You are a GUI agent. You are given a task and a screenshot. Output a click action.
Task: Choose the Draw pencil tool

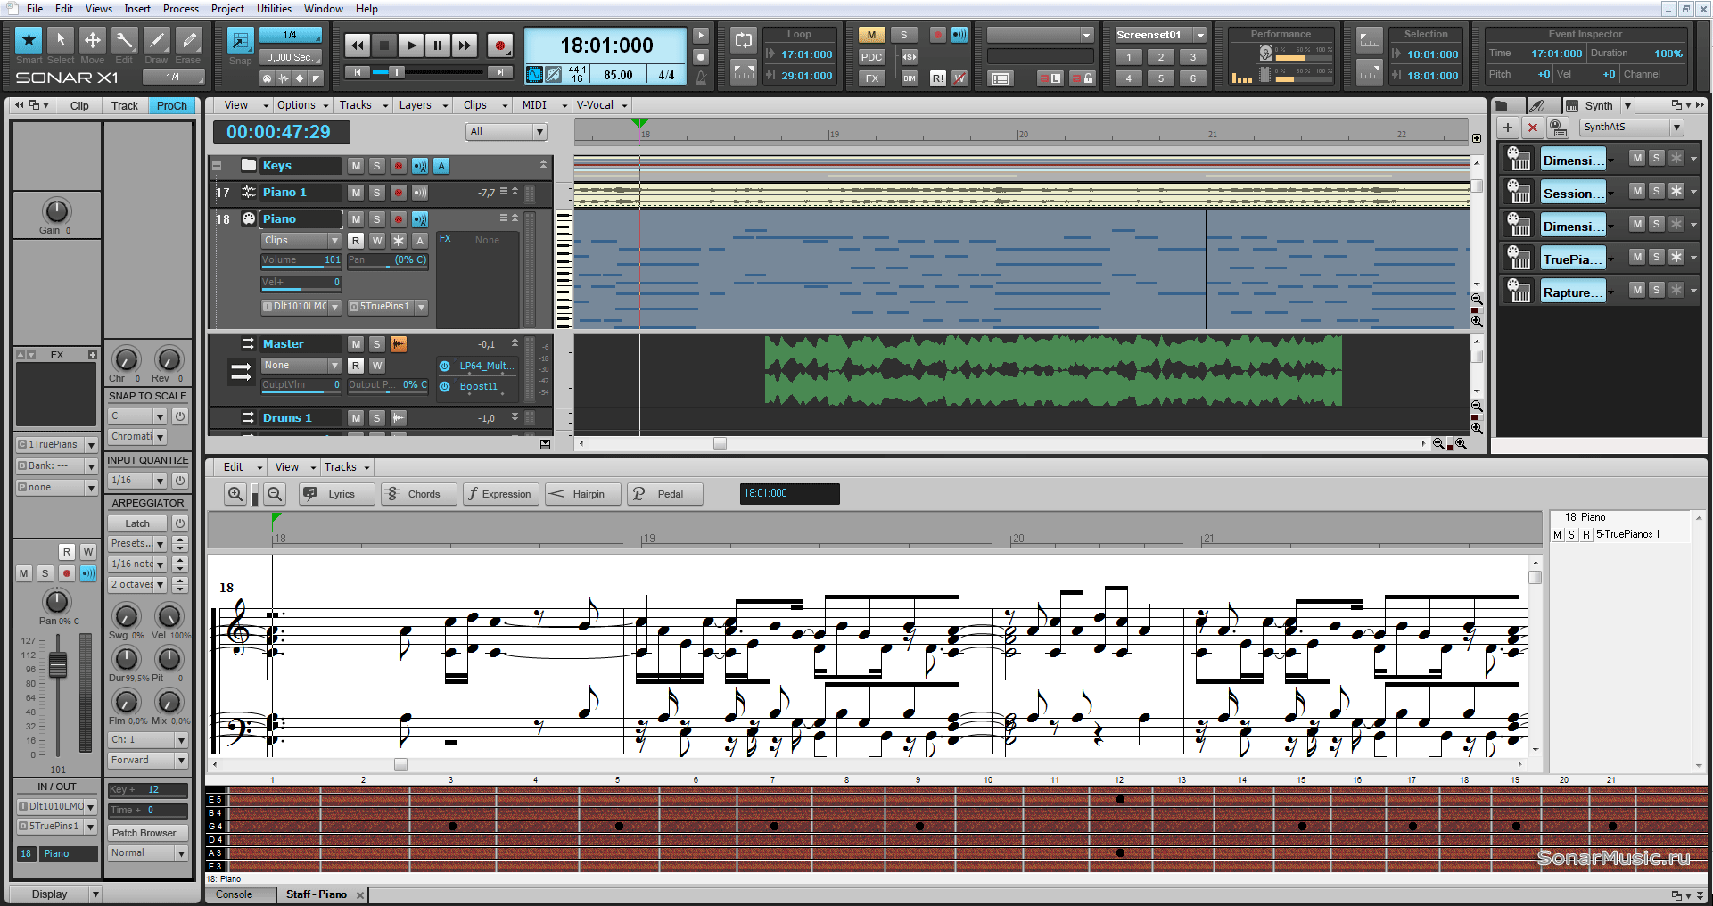[156, 40]
